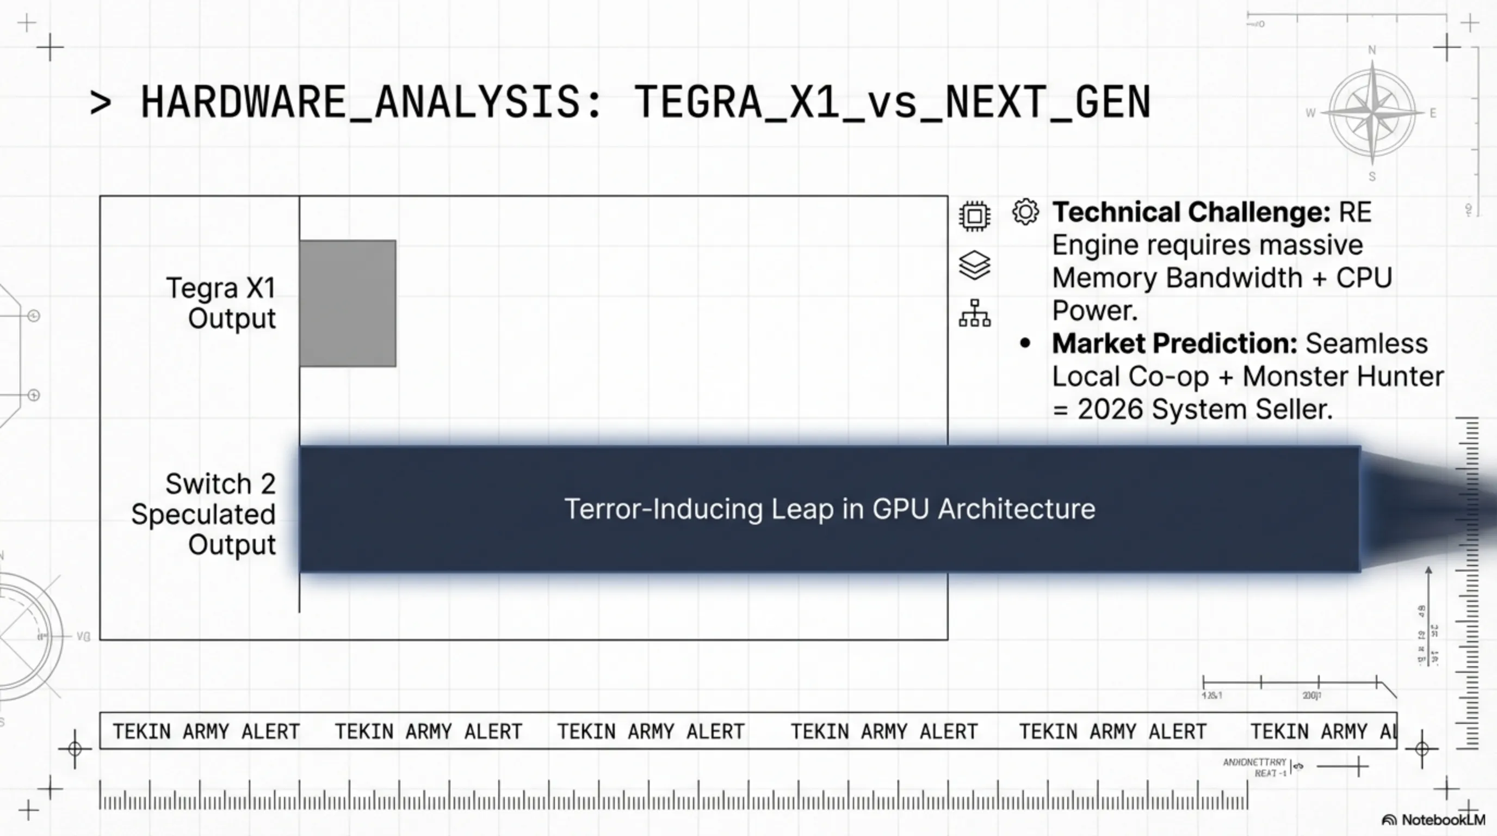1497x836 pixels.
Task: Click the stacked layers icon
Action: (x=975, y=265)
